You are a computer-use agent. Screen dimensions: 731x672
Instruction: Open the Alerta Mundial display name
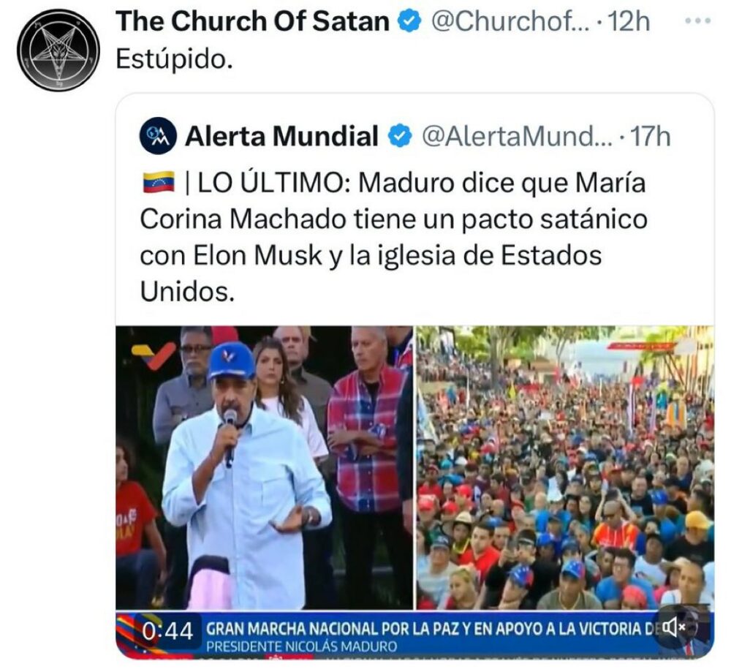coord(281,136)
